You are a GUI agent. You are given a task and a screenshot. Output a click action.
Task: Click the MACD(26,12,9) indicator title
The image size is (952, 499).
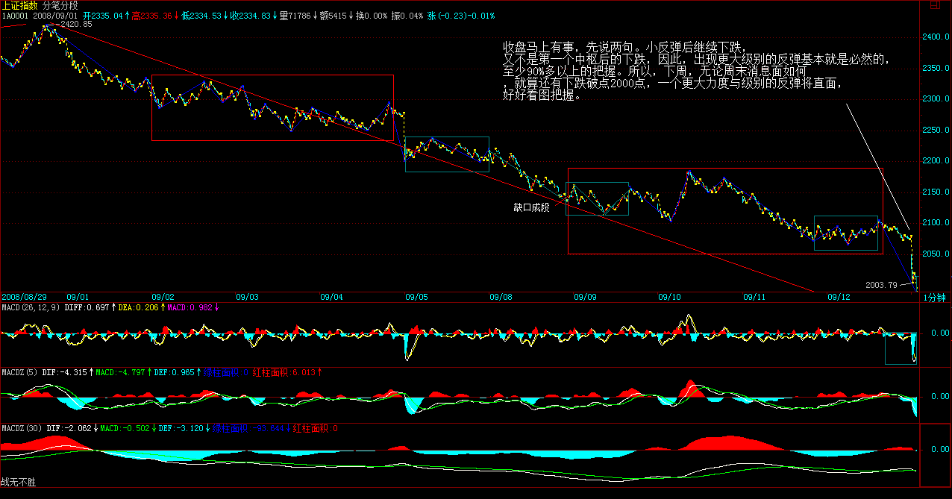coord(31,307)
